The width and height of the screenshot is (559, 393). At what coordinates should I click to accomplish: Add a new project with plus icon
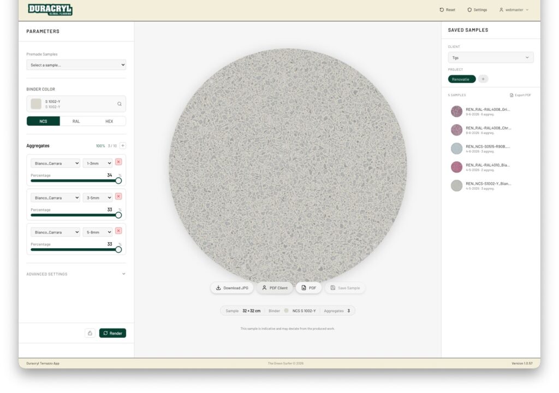coord(483,79)
